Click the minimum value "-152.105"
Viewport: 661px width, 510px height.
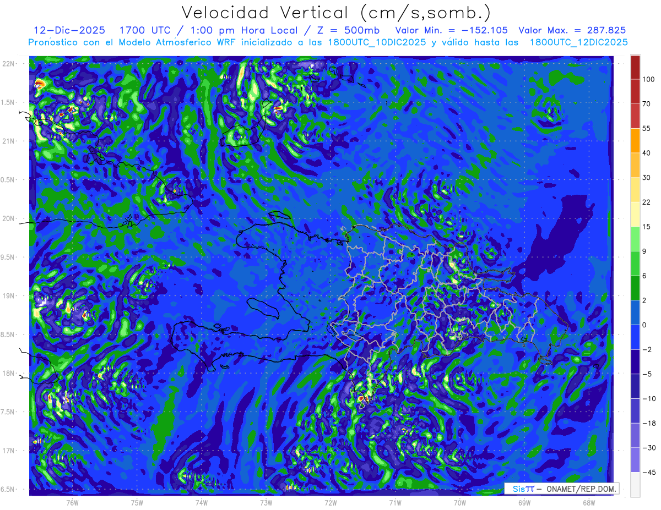[484, 30]
